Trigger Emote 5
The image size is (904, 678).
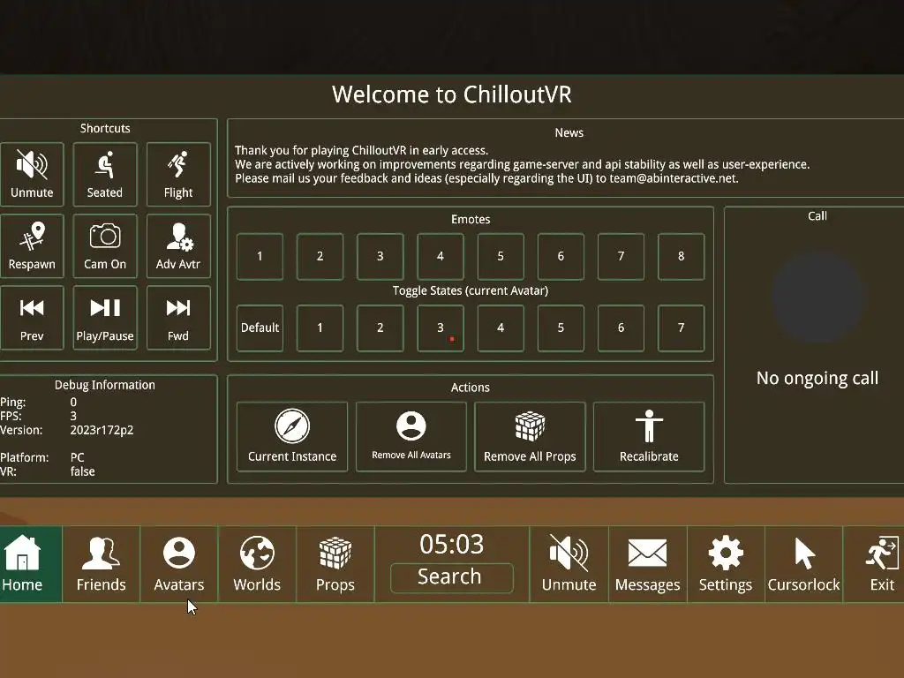click(501, 257)
